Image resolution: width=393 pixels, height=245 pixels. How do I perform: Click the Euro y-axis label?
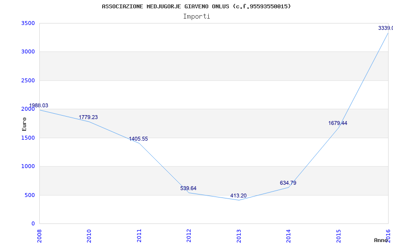click(24, 124)
